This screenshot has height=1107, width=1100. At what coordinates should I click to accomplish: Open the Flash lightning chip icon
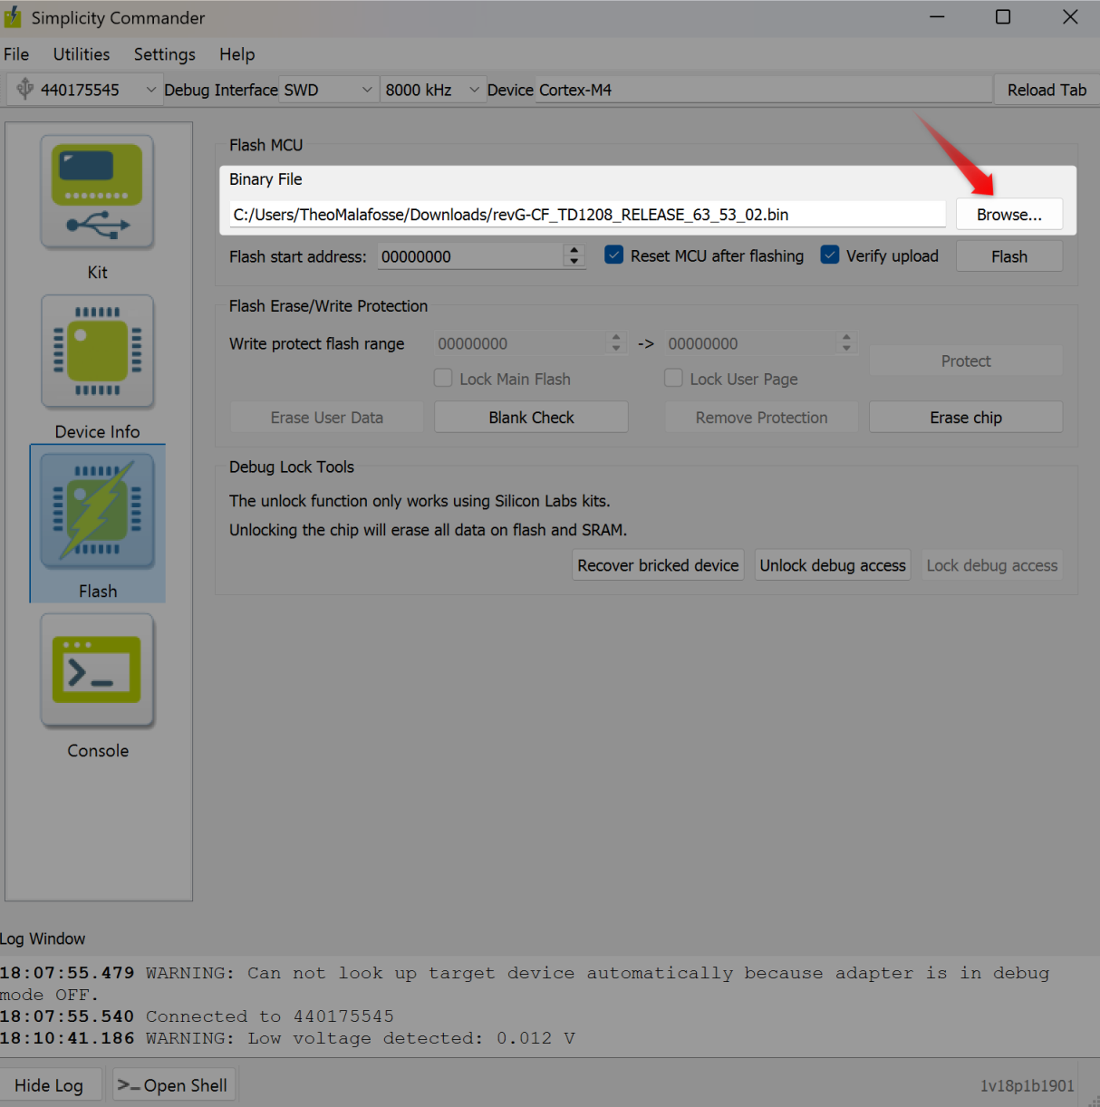tap(97, 511)
